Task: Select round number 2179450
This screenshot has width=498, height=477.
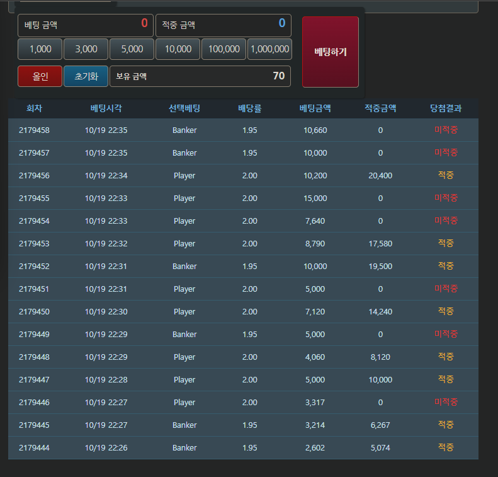Action: coord(34,312)
